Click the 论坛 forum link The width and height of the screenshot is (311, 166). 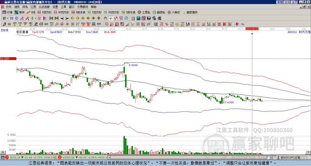point(287,2)
